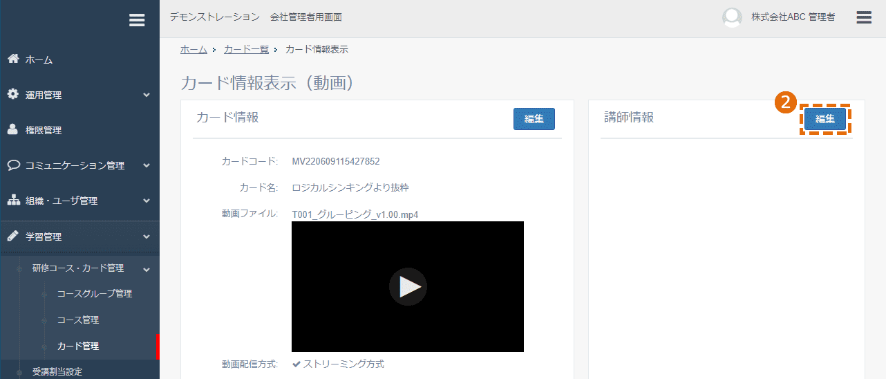
Task: Toggle the sidebar hamburger menu icon
Action: coord(137,20)
